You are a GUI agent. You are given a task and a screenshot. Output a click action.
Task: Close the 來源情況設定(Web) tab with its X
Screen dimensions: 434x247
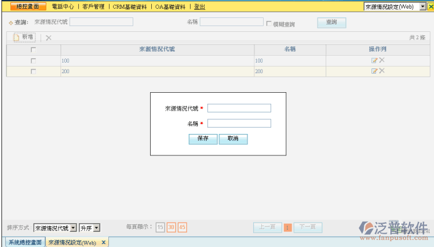[104, 242]
